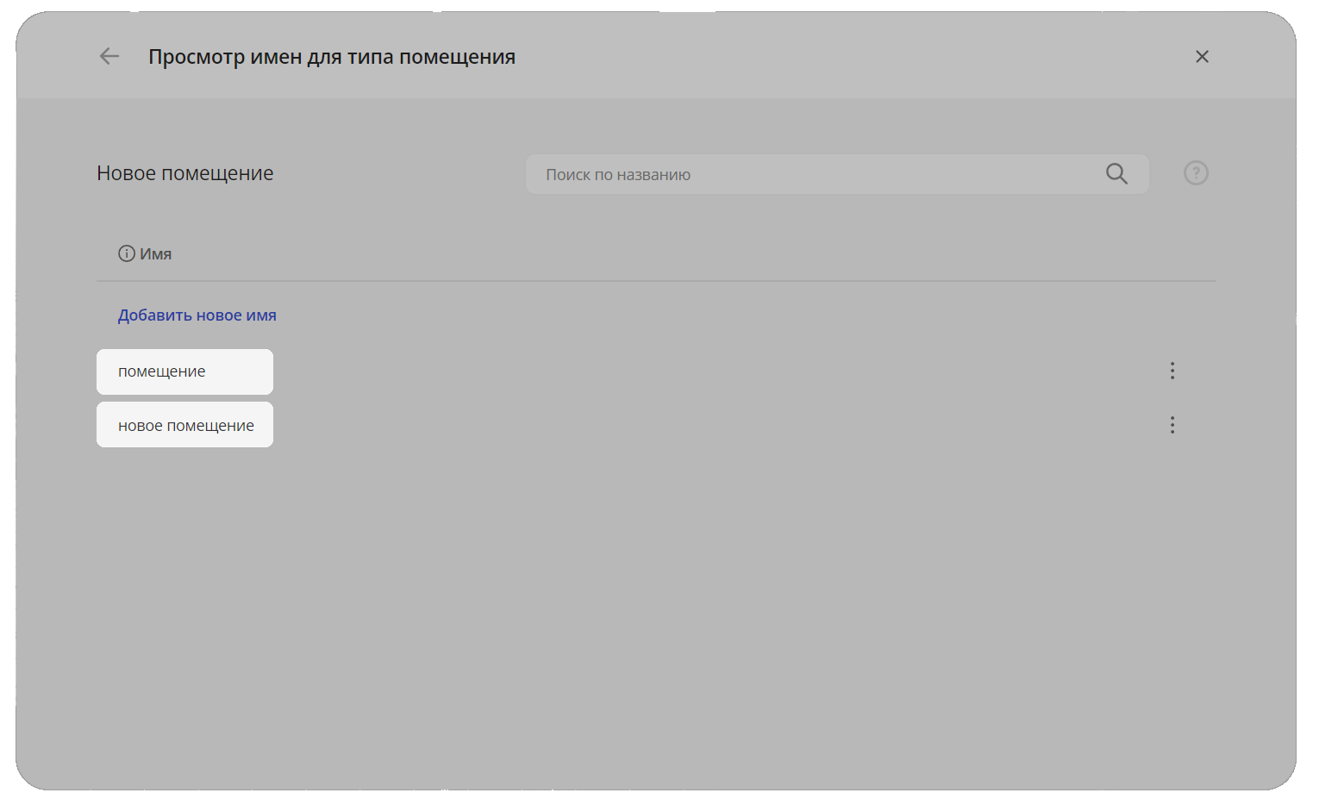Focus the Поиск по названию search field
The width and height of the screenshot is (1319, 799).
point(837,174)
